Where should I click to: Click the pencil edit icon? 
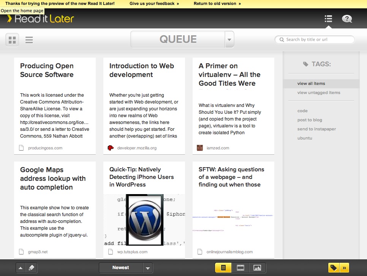[x=32, y=268]
